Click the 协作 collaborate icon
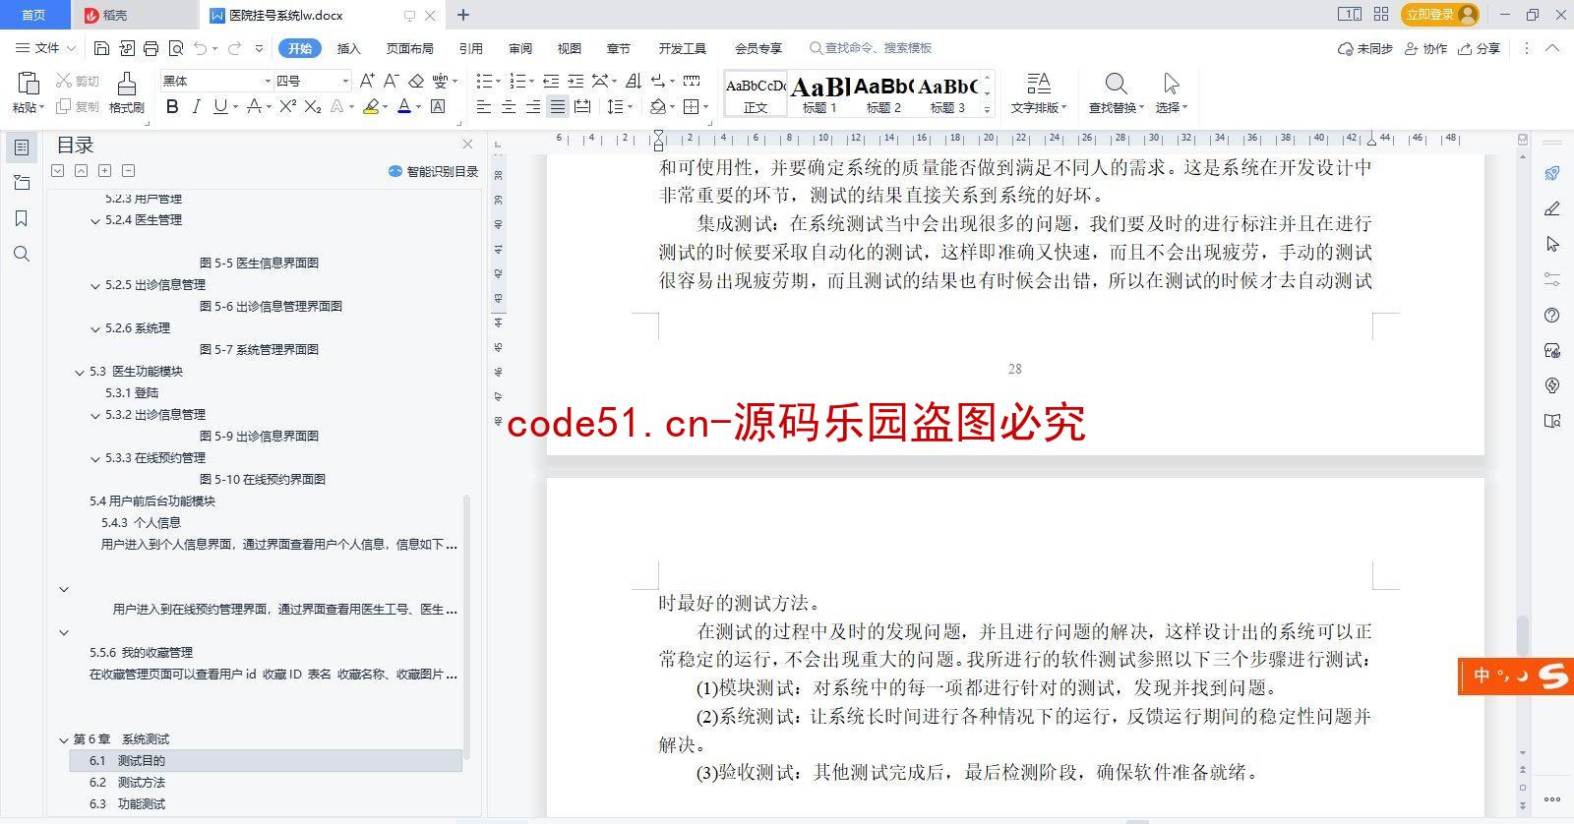Image resolution: width=1574 pixels, height=824 pixels. (1425, 48)
